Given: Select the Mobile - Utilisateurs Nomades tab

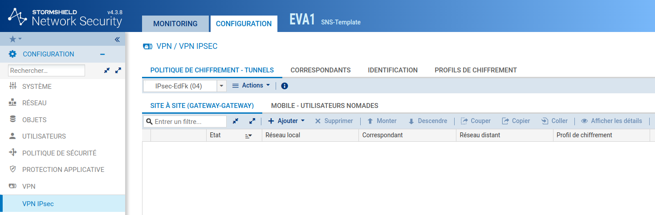Looking at the screenshot, I should tap(325, 106).
